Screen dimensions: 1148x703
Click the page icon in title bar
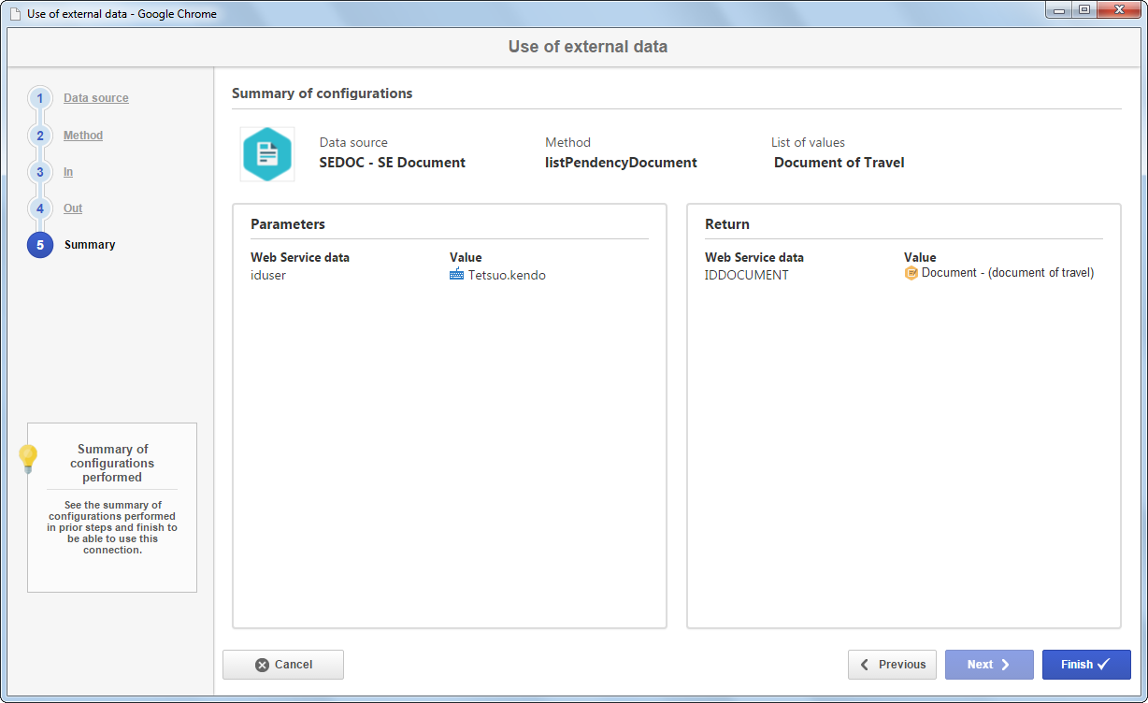click(14, 14)
